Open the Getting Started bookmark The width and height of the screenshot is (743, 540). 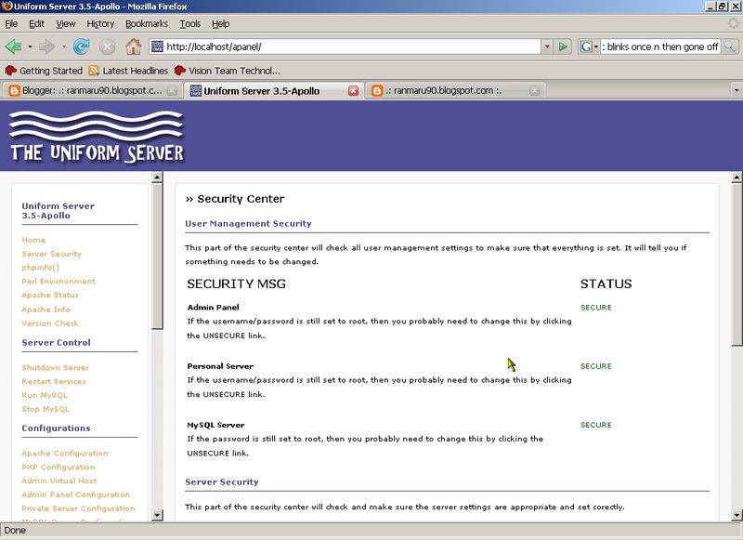point(44,71)
